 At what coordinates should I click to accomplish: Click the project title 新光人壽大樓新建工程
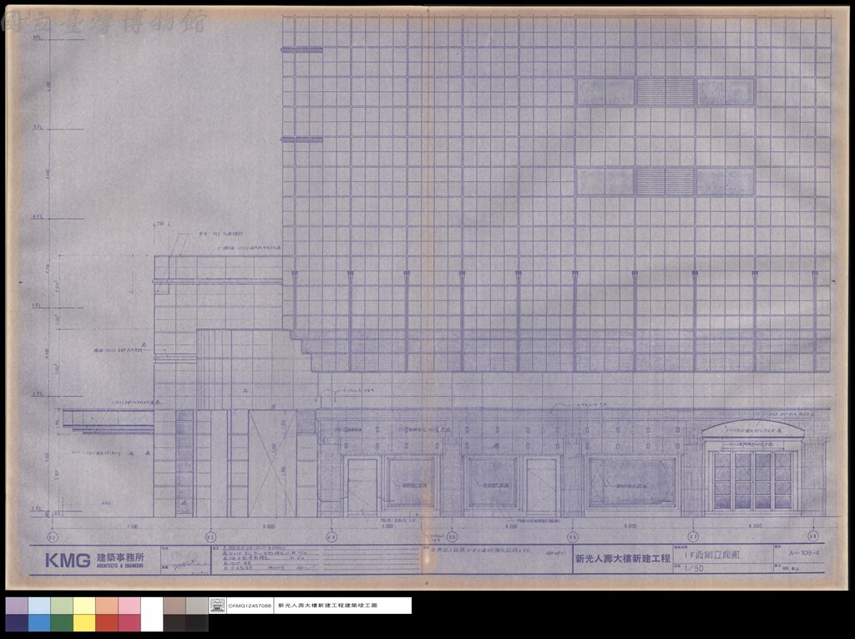(x=623, y=558)
